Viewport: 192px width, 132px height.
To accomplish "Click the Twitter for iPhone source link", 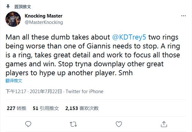I will (x=84, y=92).
